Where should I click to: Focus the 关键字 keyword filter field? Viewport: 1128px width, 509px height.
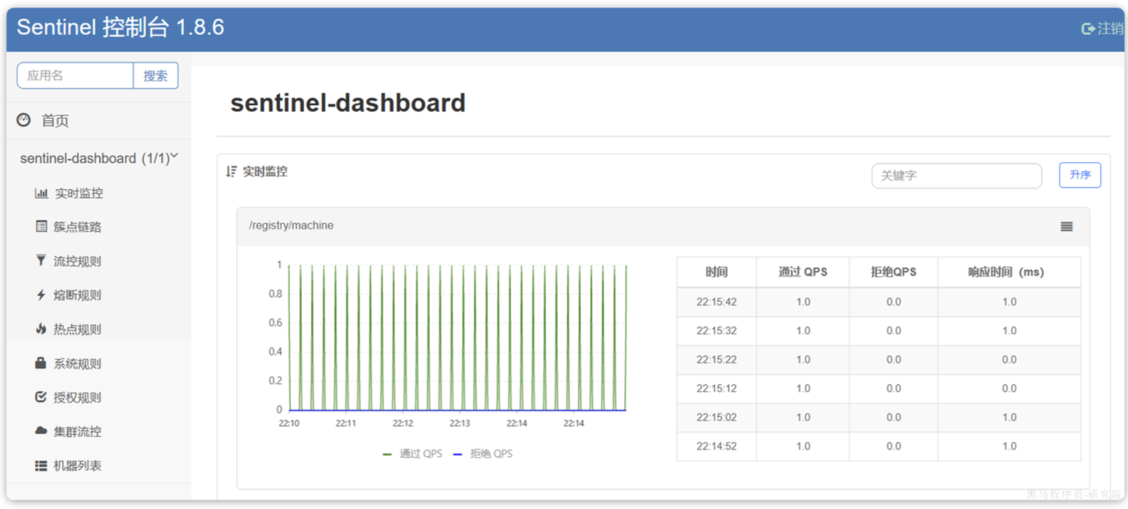point(956,176)
